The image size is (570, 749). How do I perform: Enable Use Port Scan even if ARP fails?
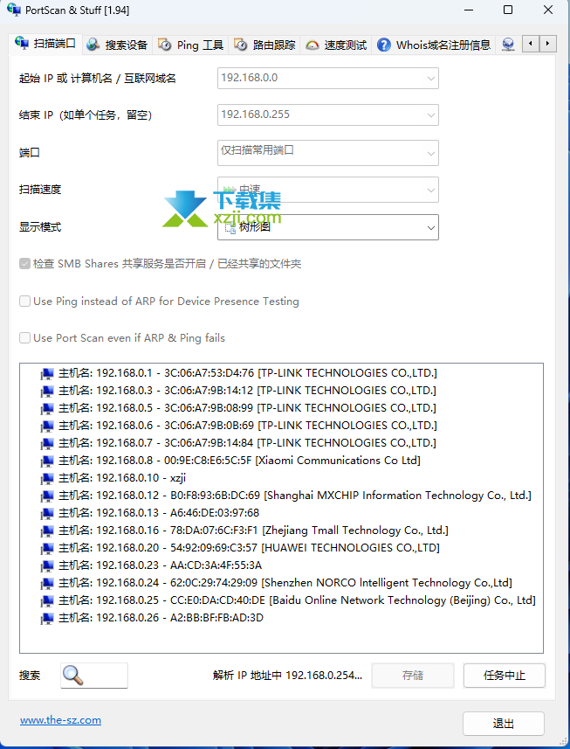(24, 338)
